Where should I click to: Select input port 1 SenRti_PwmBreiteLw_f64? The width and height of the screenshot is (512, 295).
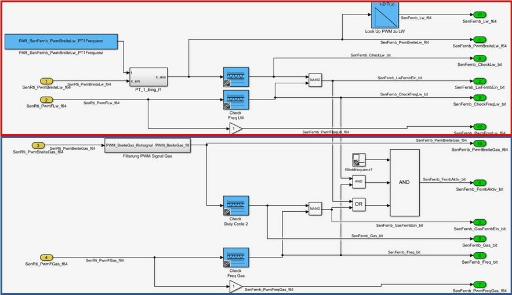click(47, 82)
